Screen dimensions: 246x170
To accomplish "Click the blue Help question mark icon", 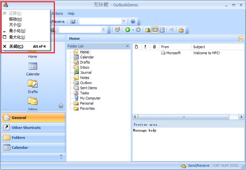I will [x=133, y=22].
